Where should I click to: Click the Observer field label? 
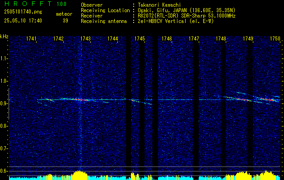coord(92,5)
